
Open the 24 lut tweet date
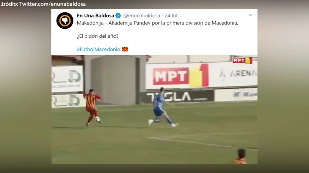(171, 15)
